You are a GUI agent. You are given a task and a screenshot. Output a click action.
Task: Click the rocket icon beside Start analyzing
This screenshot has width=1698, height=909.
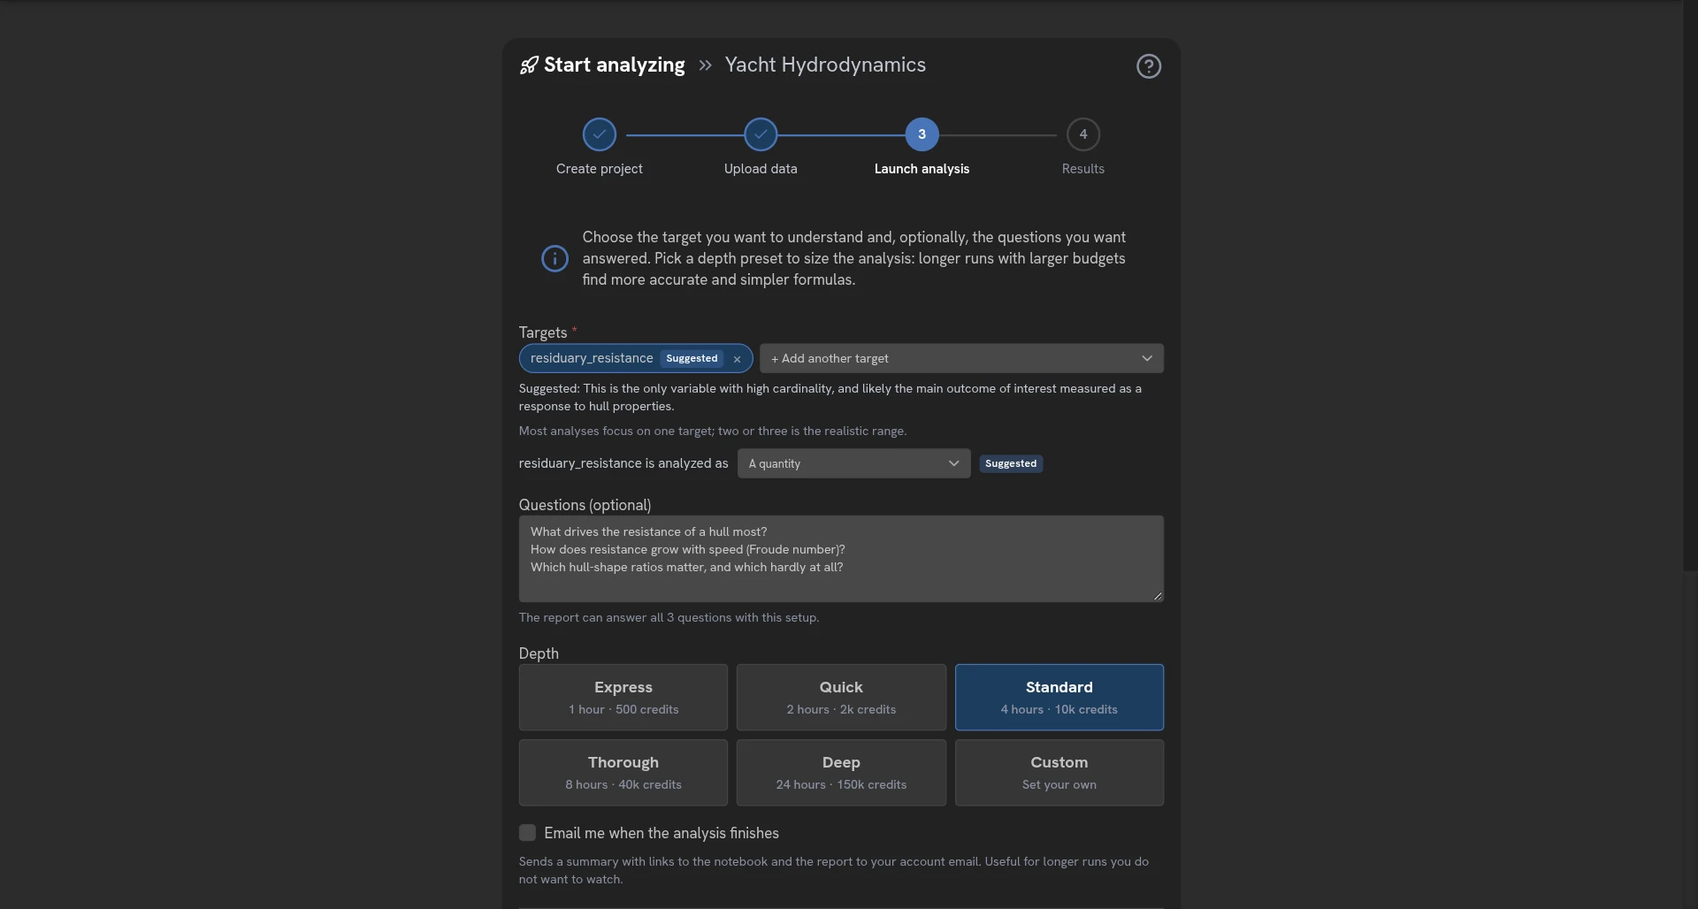[x=529, y=65]
